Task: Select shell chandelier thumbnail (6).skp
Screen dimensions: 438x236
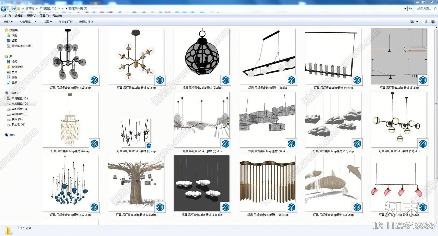Action: pyautogui.click(x=70, y=120)
